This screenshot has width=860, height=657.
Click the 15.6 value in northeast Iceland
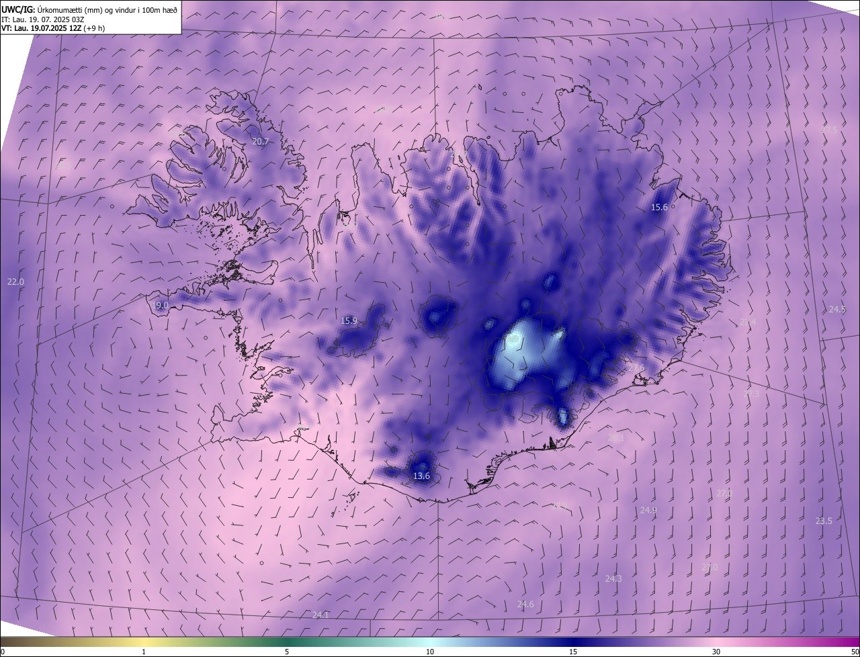tap(660, 208)
